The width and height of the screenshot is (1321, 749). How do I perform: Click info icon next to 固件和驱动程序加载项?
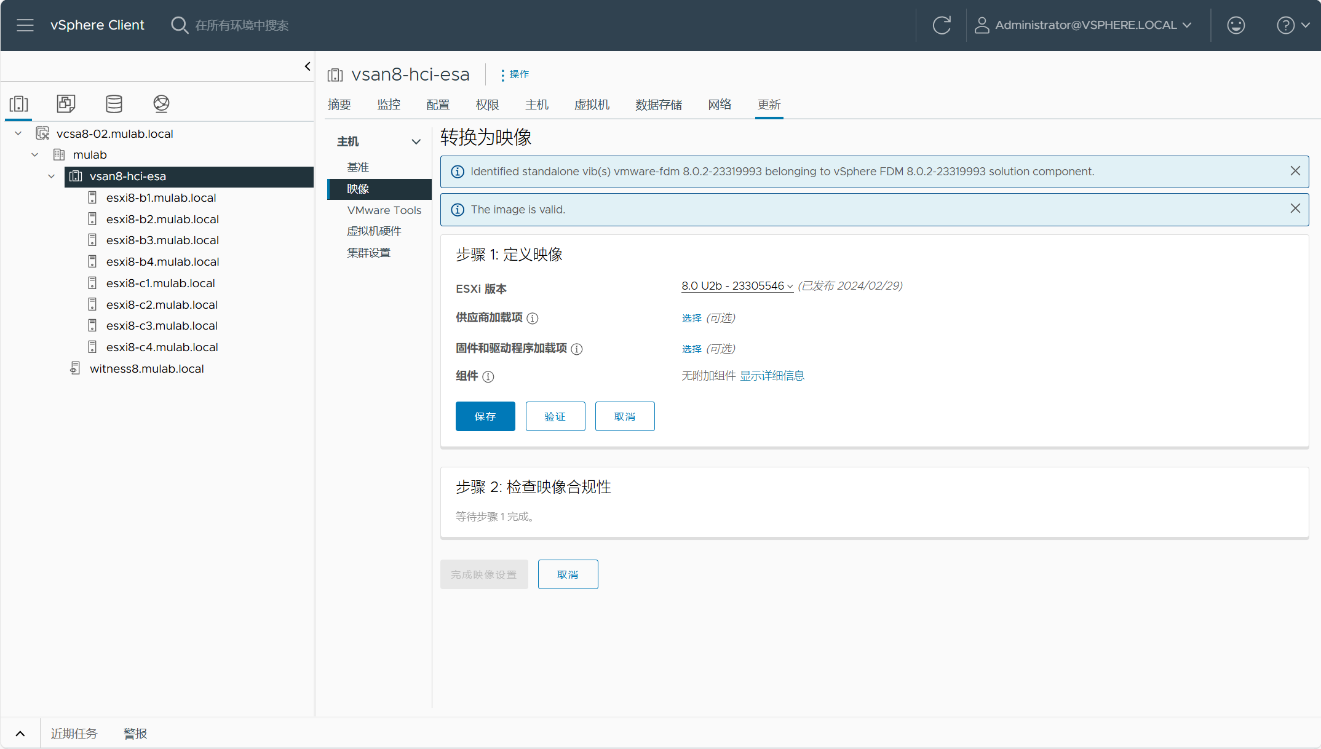coord(577,349)
